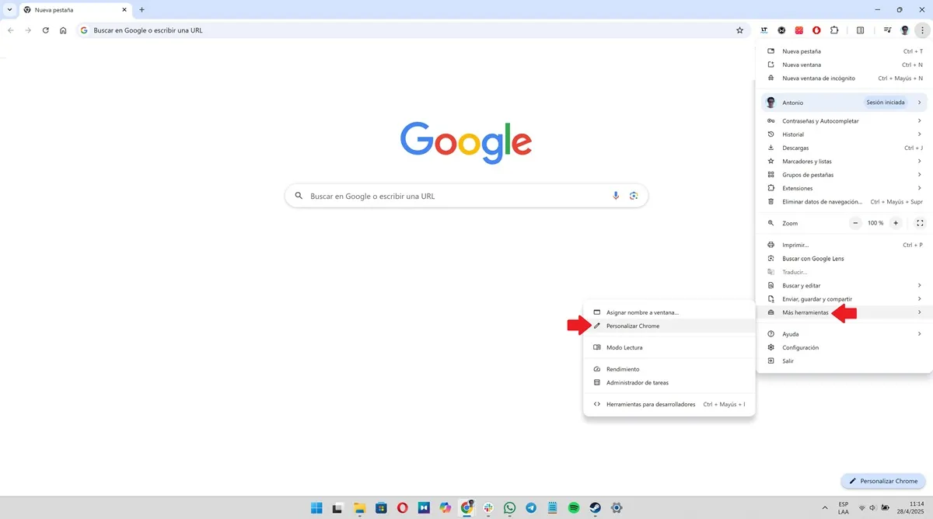Image resolution: width=933 pixels, height=519 pixels.
Task: Open Antonio's profile avatar in the toolbar
Action: [904, 30]
